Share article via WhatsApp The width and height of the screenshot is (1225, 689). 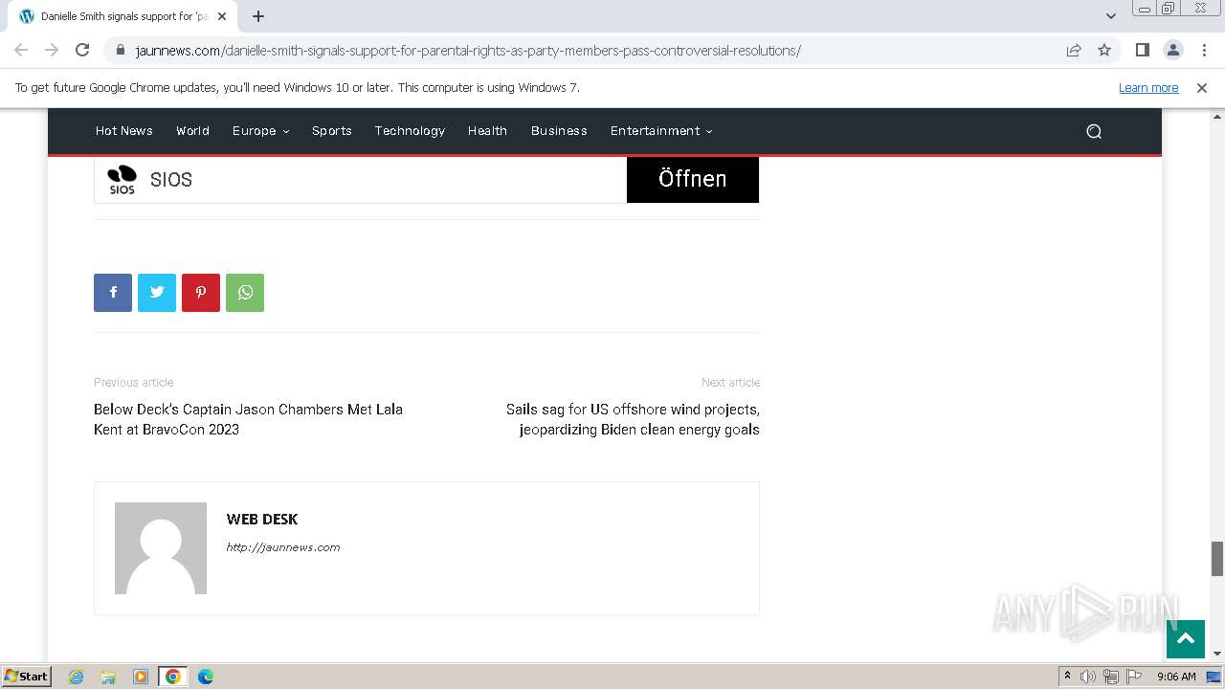tap(245, 293)
